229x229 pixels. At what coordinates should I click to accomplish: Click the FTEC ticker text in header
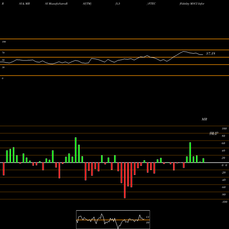[151, 4]
